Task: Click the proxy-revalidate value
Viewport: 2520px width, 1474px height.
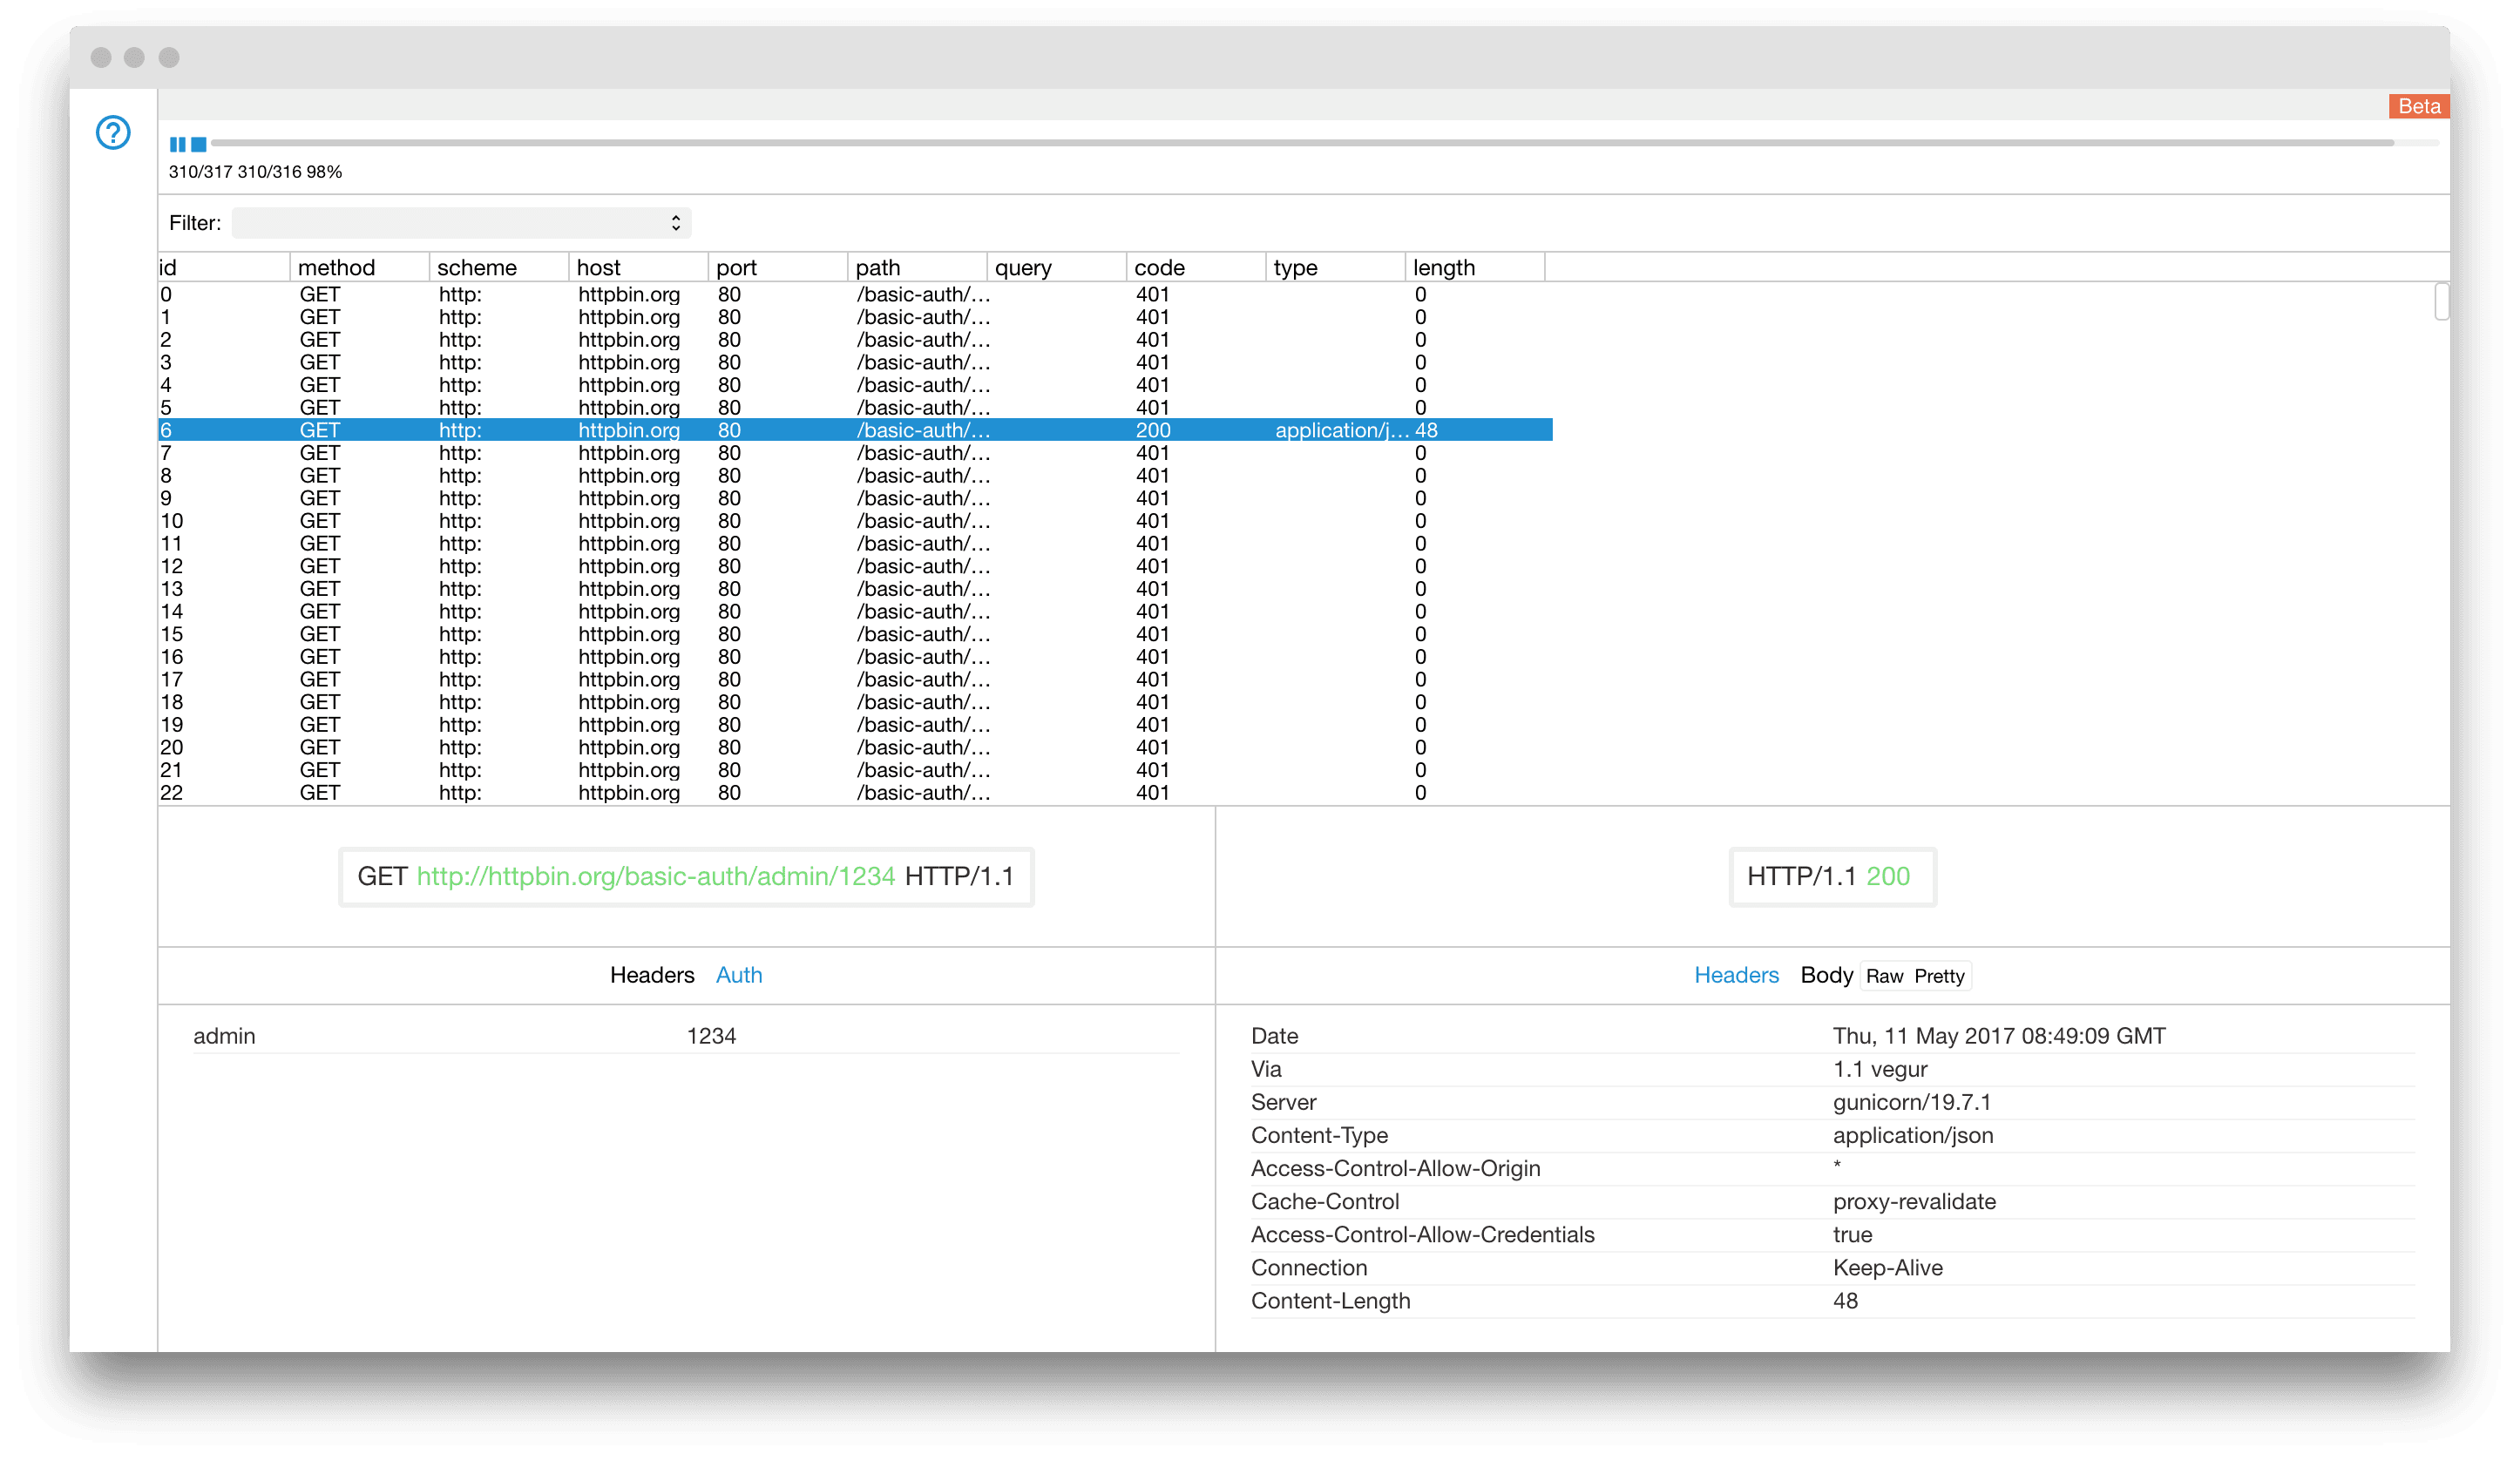Action: pyautogui.click(x=1914, y=1201)
